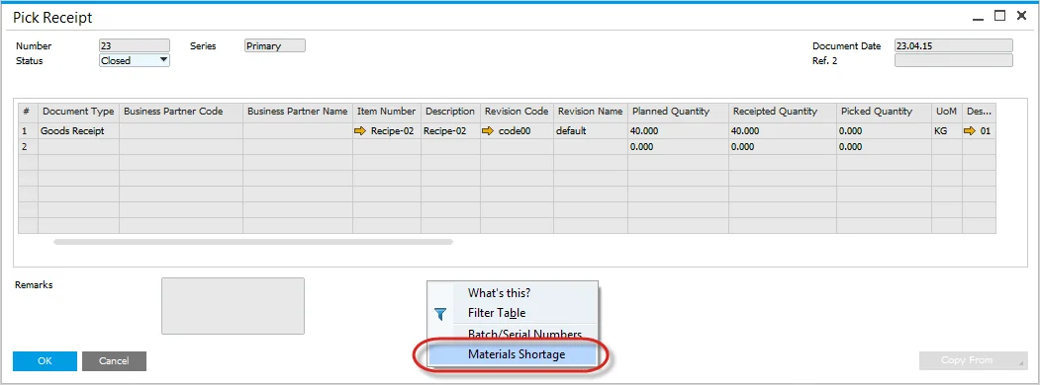Click the Picked Quantity column header

(x=884, y=112)
